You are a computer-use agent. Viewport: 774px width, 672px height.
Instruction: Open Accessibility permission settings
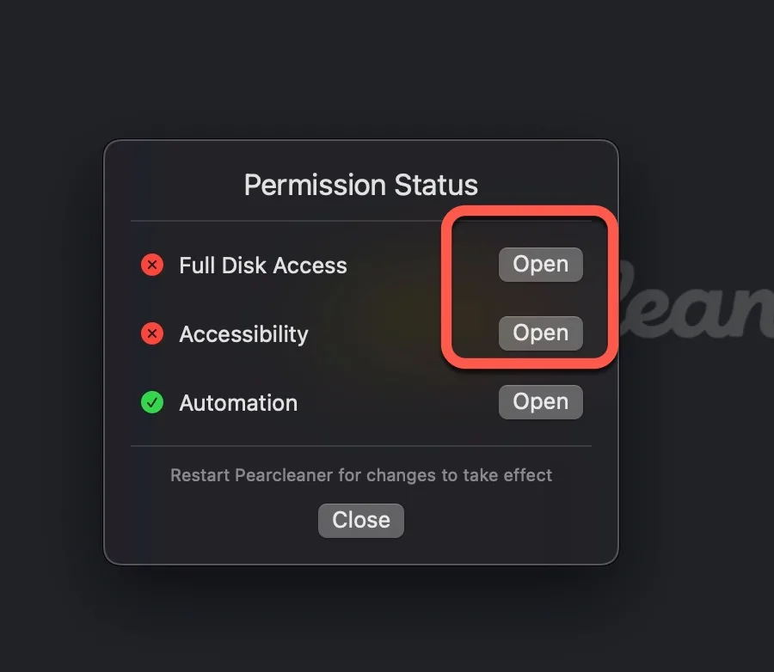(540, 333)
